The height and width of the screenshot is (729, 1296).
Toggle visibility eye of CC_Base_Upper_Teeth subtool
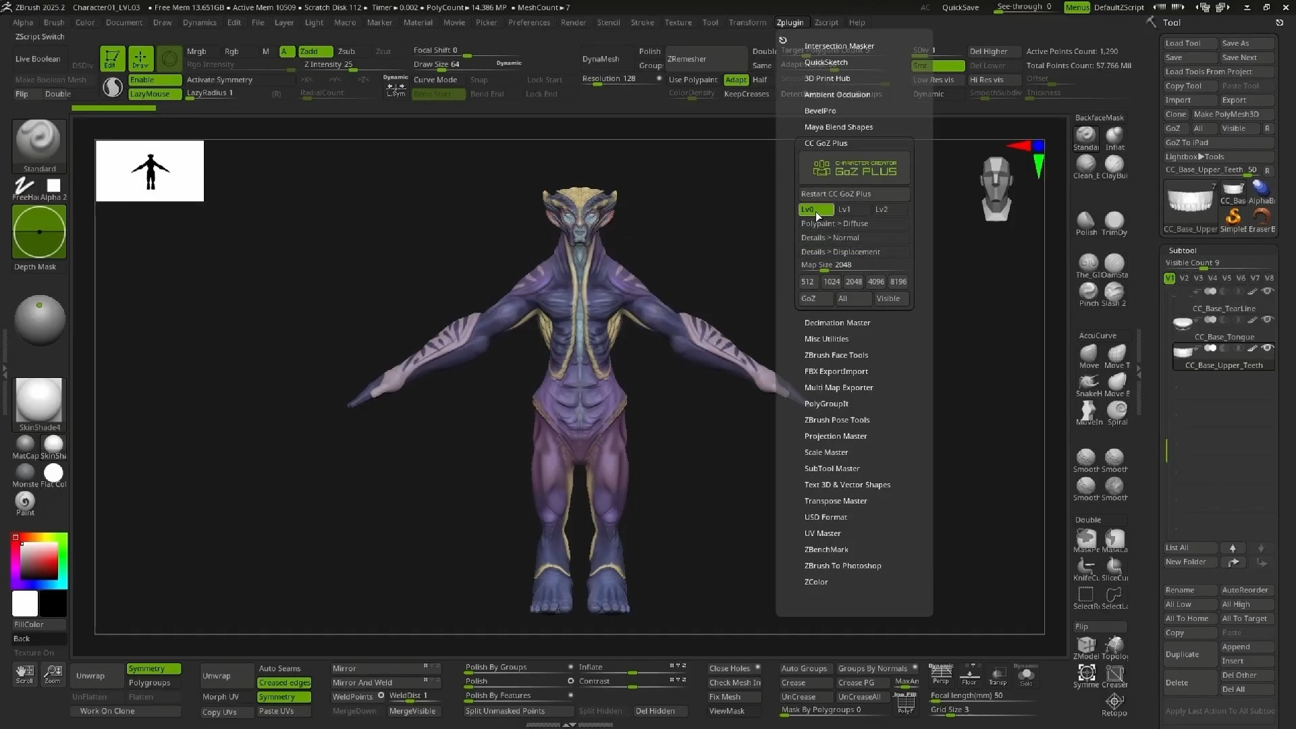1268,348
